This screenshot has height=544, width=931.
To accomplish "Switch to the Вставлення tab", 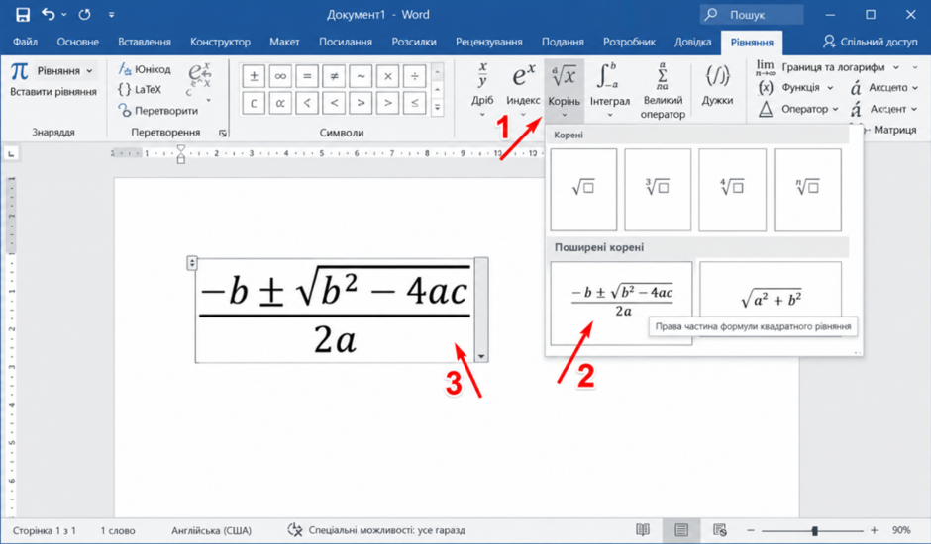I will pyautogui.click(x=145, y=42).
